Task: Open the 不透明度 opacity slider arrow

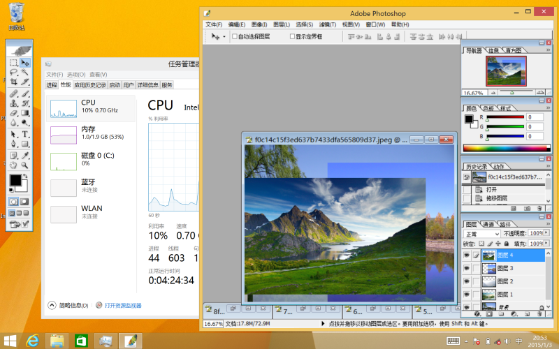Action: (x=546, y=232)
